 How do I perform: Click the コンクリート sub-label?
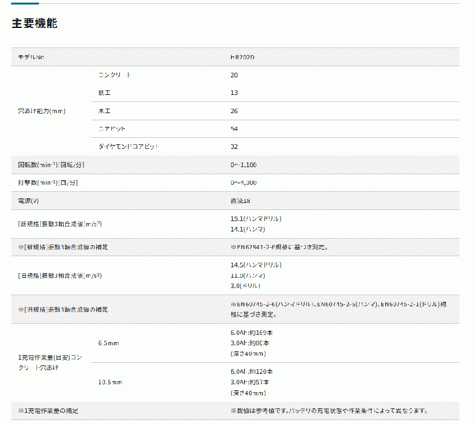[115, 75]
